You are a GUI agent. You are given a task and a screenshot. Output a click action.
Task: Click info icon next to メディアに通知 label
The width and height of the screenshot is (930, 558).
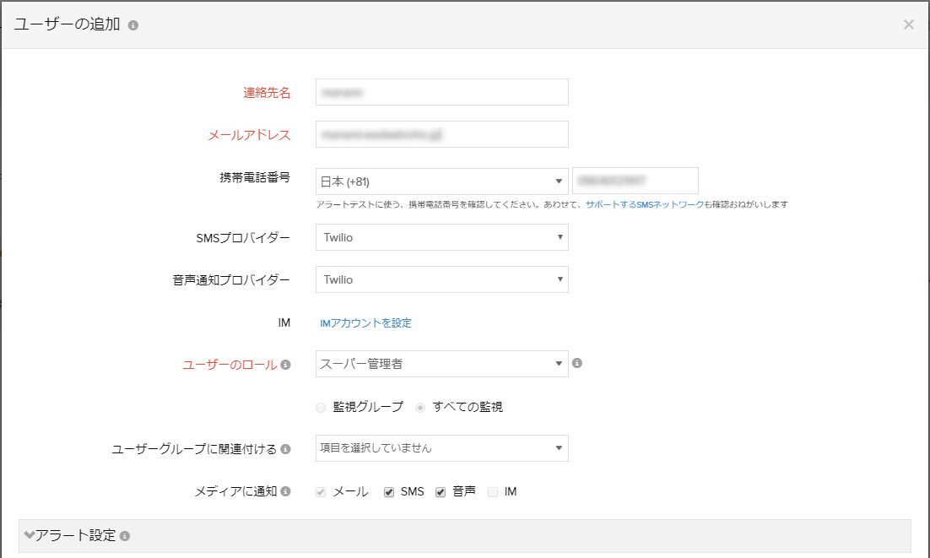[x=285, y=491]
